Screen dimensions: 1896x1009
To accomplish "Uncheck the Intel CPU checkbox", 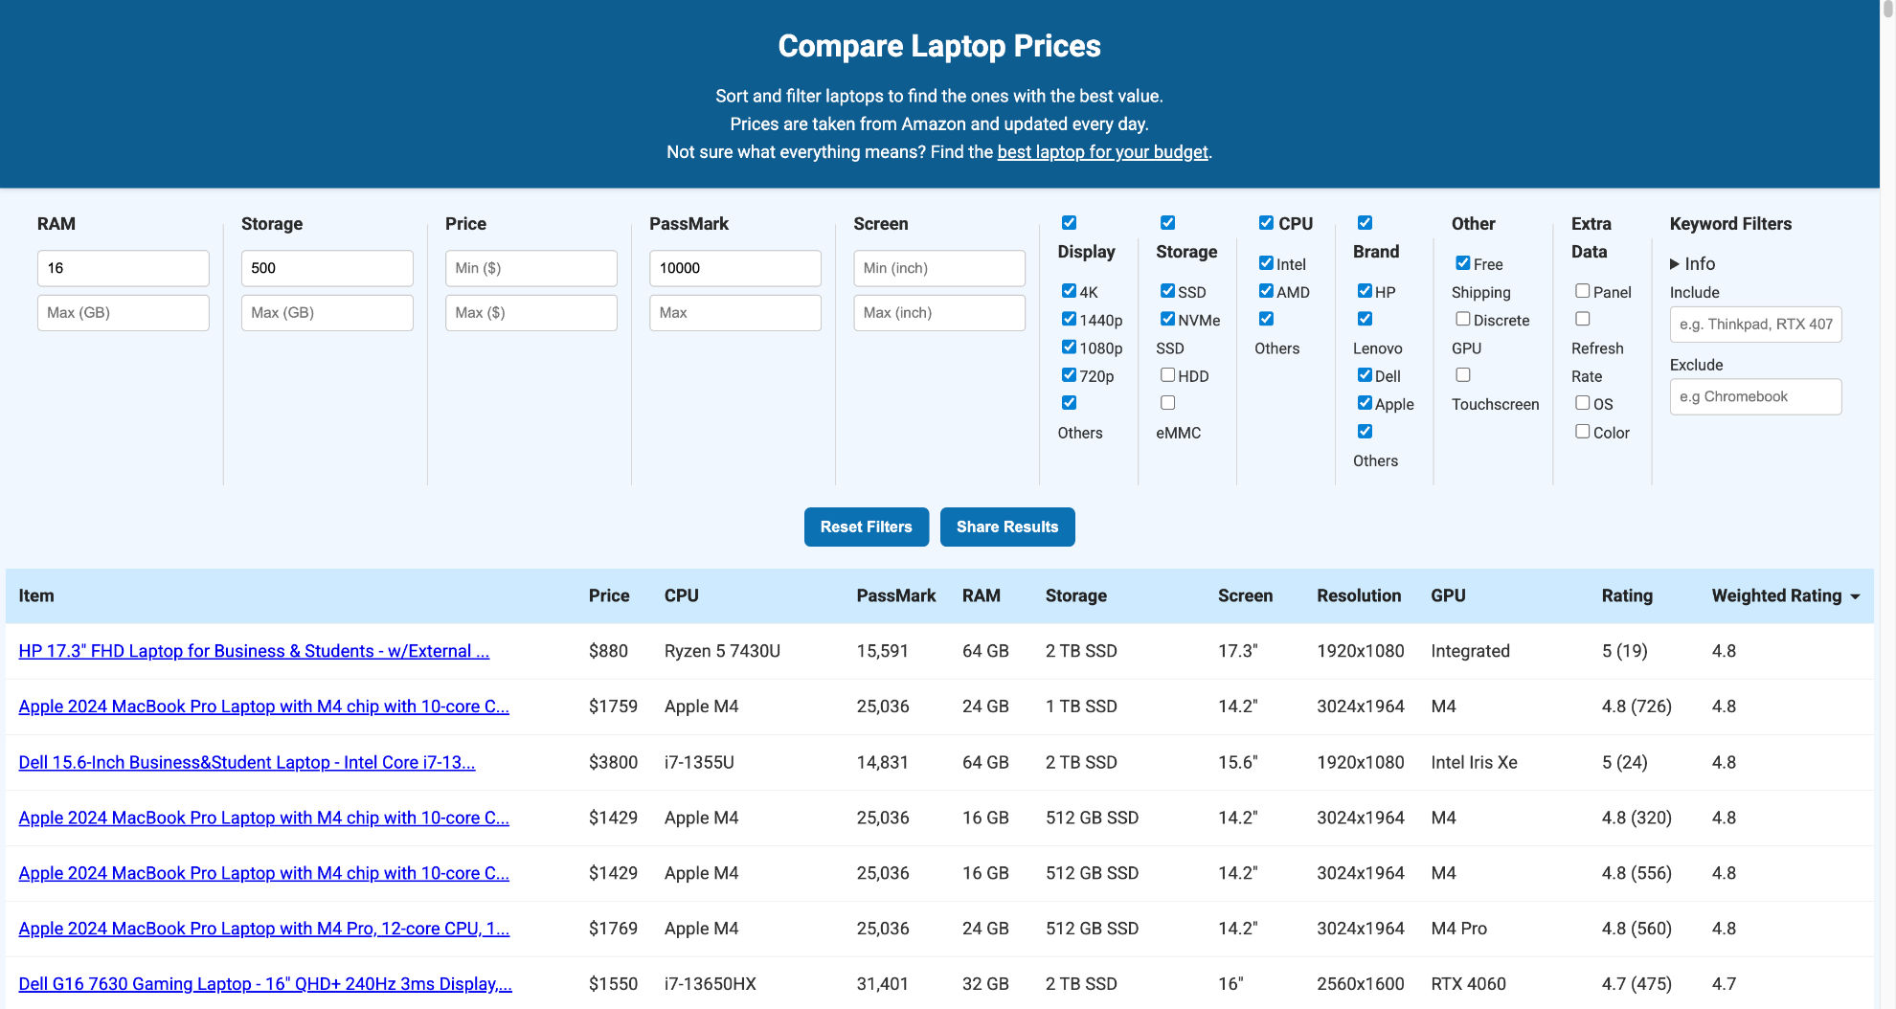I will [x=1266, y=263].
